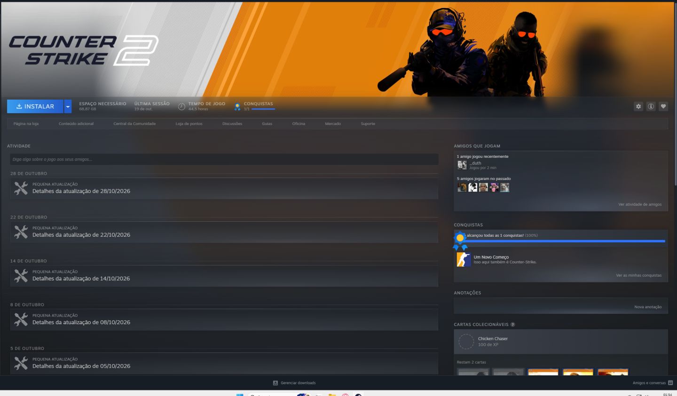
Task: Open 'Detalhes da atualização de 28/10/2026'
Action: click(x=81, y=191)
